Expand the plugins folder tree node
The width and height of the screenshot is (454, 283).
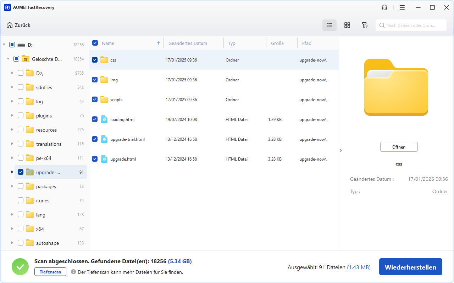tap(12, 116)
